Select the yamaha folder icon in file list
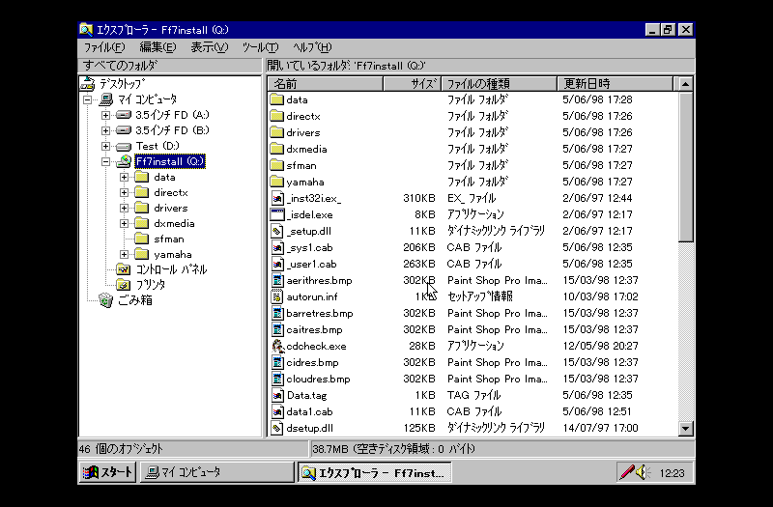 click(x=277, y=182)
